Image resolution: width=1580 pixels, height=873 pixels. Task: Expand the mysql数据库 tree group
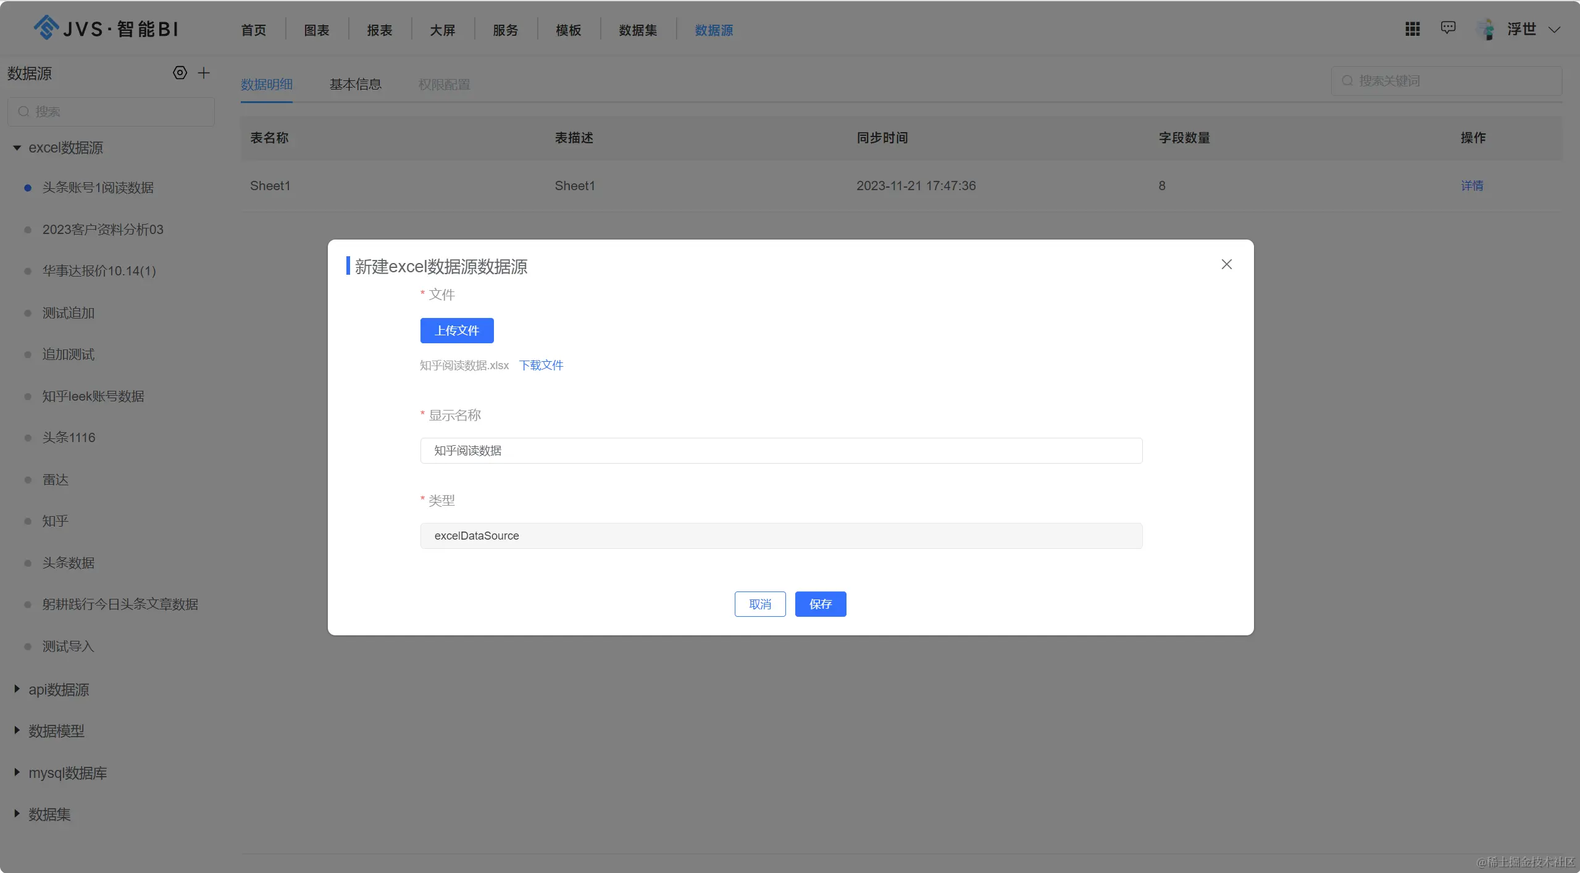pyautogui.click(x=17, y=772)
